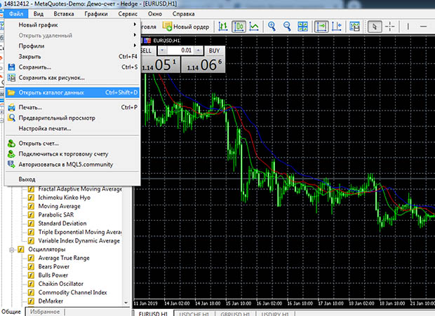Open the indicators list toolbar icon
Viewport: 435px width, 316px height.
point(354,27)
